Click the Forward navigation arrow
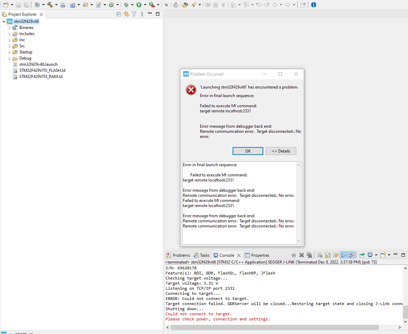The height and width of the screenshot is (334, 408). click(287, 5)
